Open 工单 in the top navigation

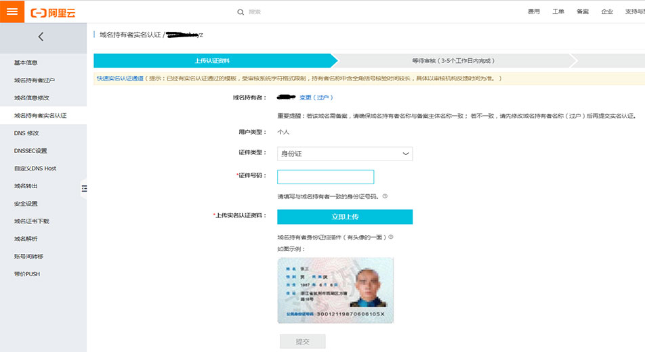558,12
